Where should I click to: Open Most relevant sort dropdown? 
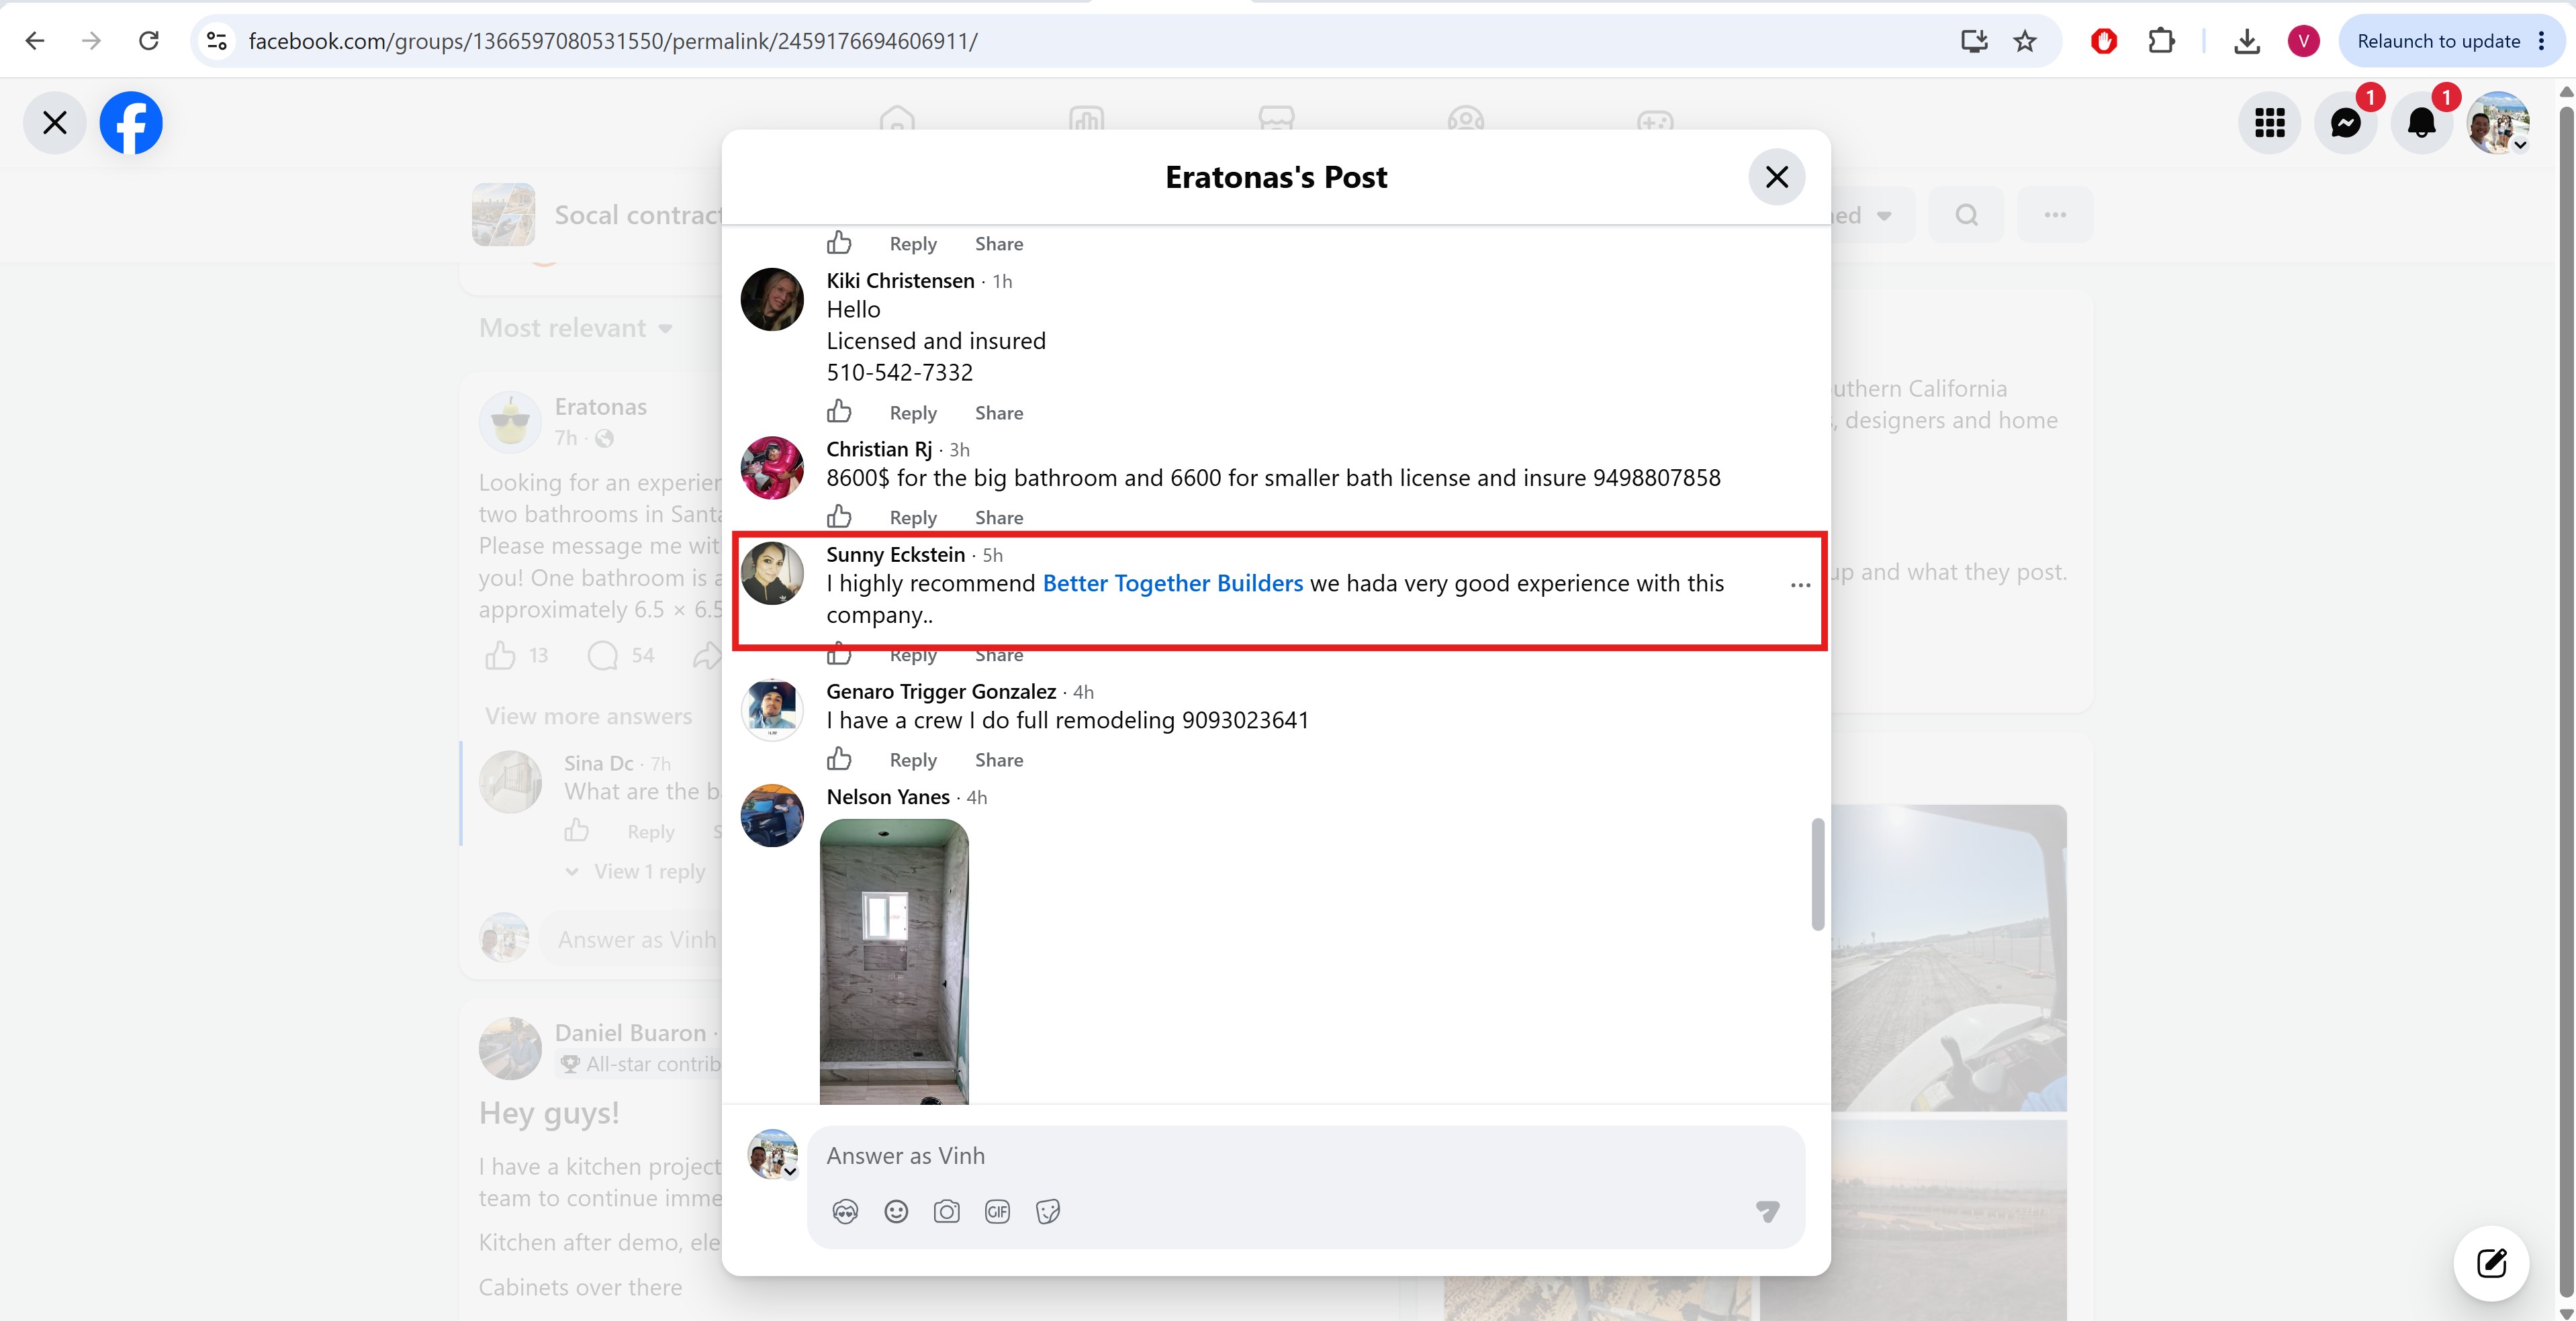click(x=576, y=328)
